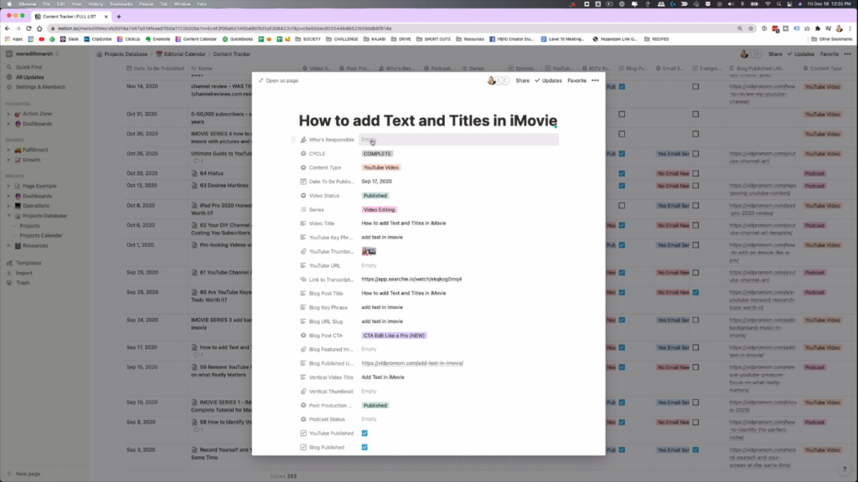Click the Who's Responsible property icon
This screenshot has height=482, width=858.
[x=303, y=140]
